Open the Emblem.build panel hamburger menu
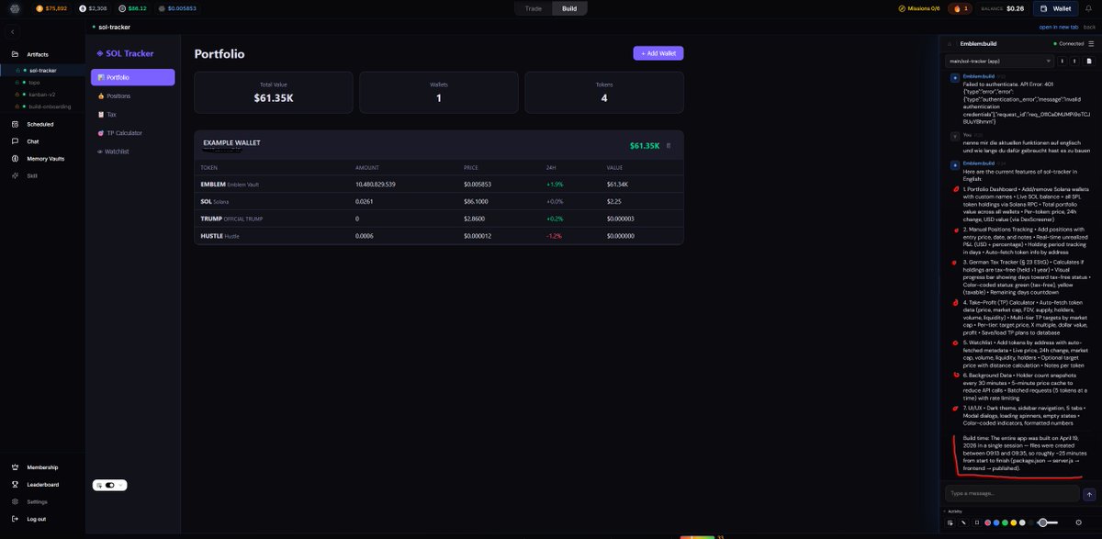The image size is (1102, 539). tap(1091, 43)
